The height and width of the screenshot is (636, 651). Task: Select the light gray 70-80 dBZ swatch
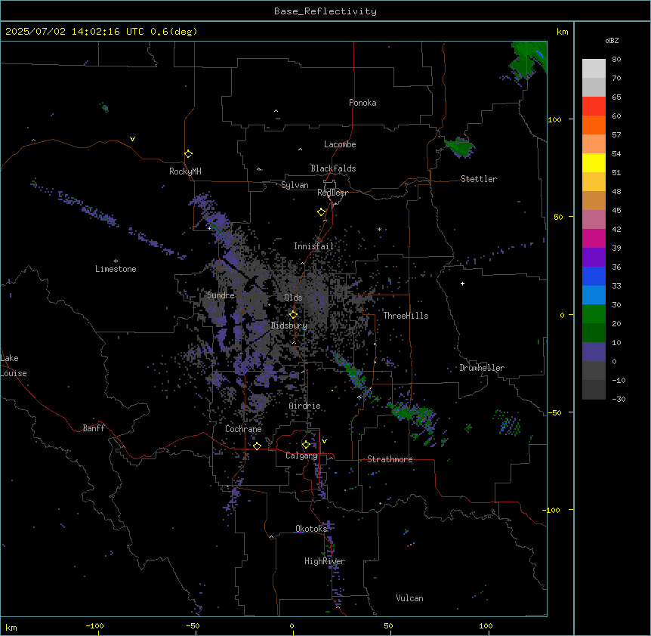594,68
